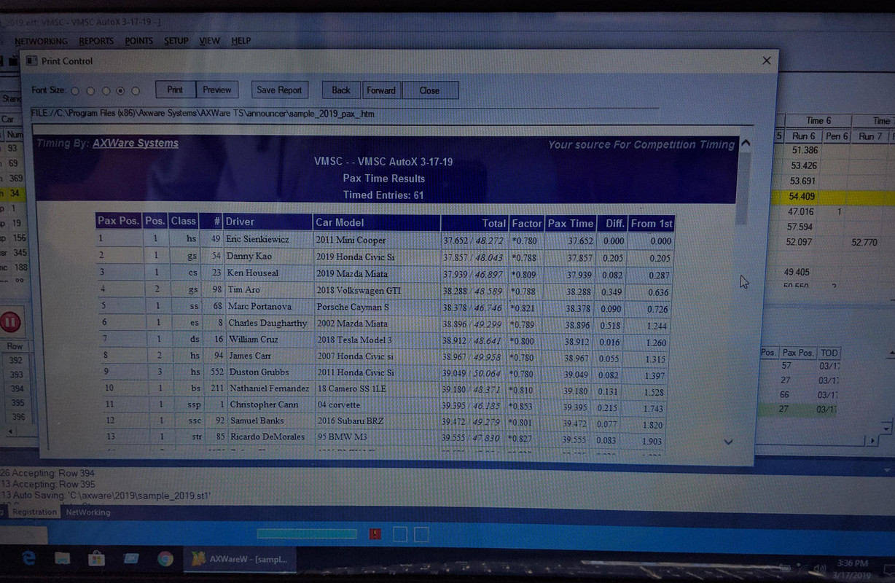Screen dimensions: 895x583
Task: Go Back in Print Control
Action: (341, 90)
